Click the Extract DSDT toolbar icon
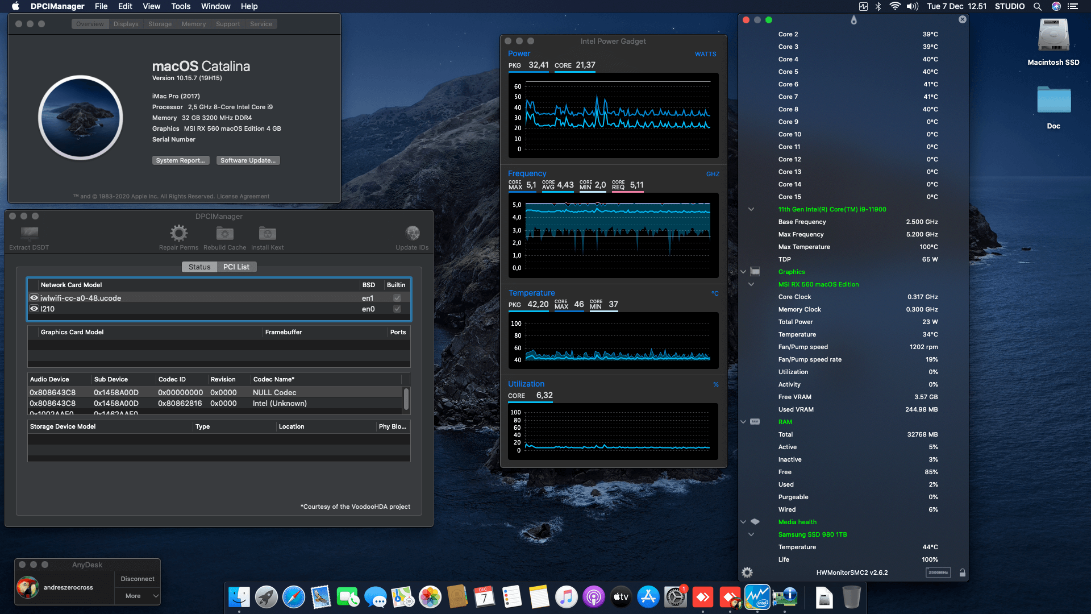Image resolution: width=1091 pixels, height=614 pixels. (29, 233)
